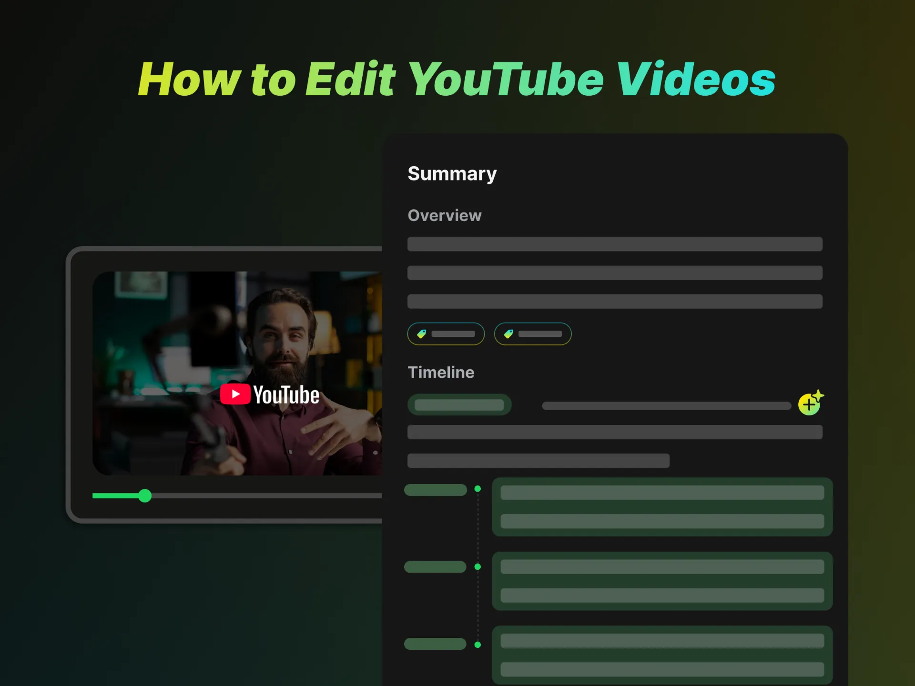Toggle the second timestamp pill in the timeline
Image resolution: width=915 pixels, height=686 pixels.
(435, 566)
